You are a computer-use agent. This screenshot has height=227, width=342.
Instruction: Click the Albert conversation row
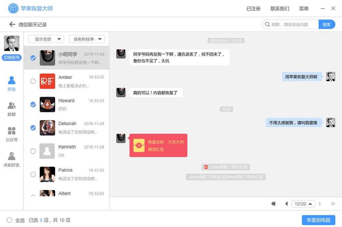click(67, 193)
